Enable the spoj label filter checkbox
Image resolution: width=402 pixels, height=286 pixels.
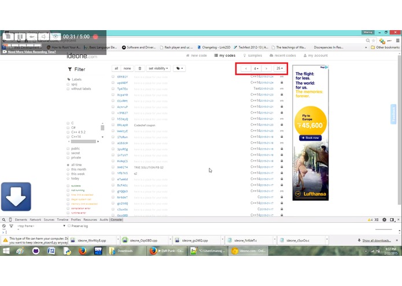coord(68,84)
